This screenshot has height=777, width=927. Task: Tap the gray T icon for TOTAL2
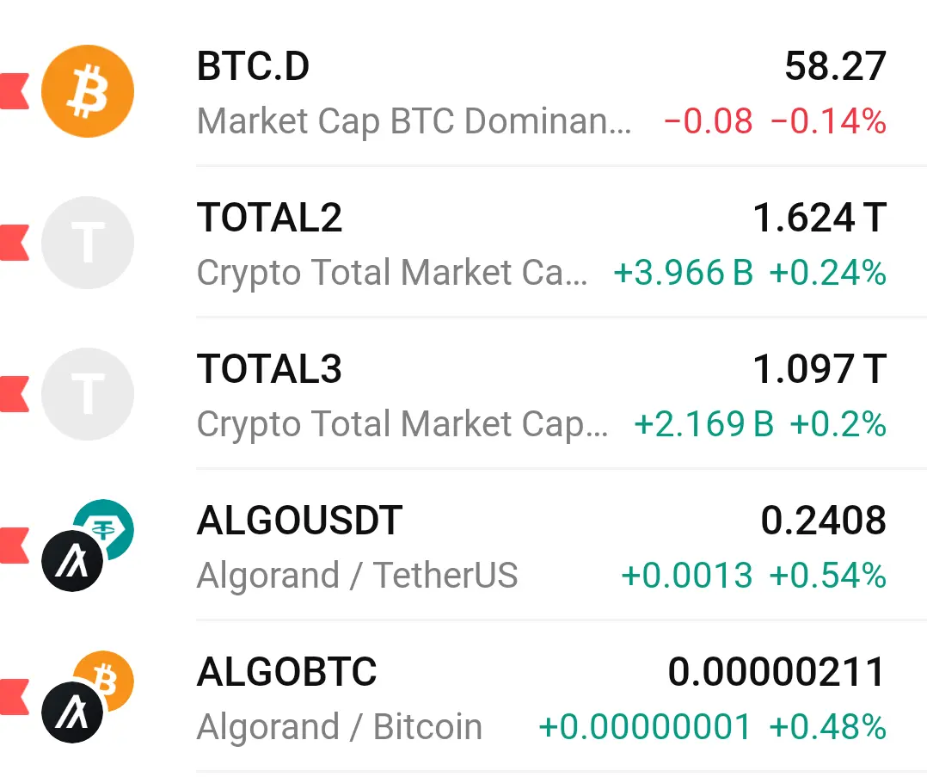(x=88, y=243)
